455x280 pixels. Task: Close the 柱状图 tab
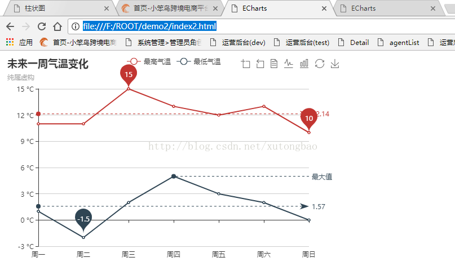(107, 8)
